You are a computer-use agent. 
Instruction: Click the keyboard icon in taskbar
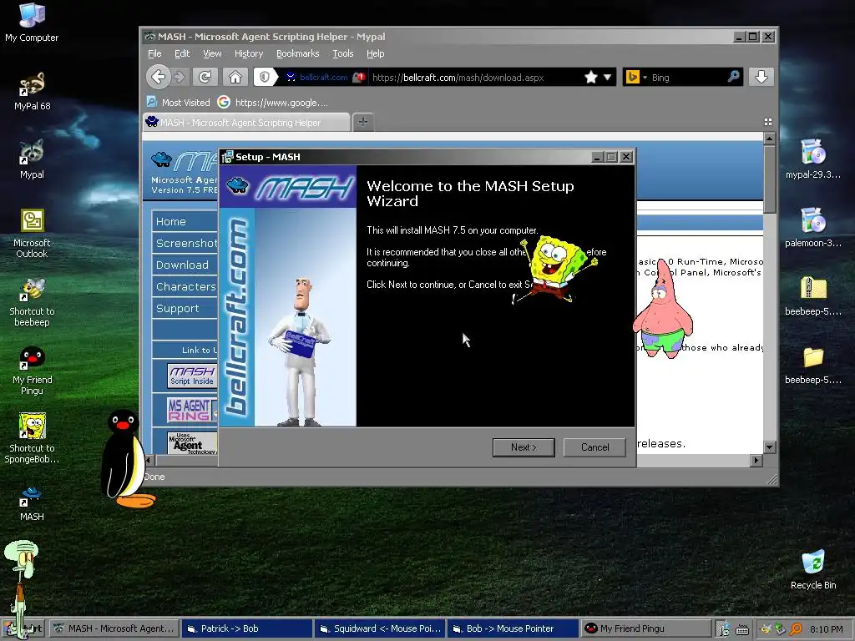pos(742,629)
